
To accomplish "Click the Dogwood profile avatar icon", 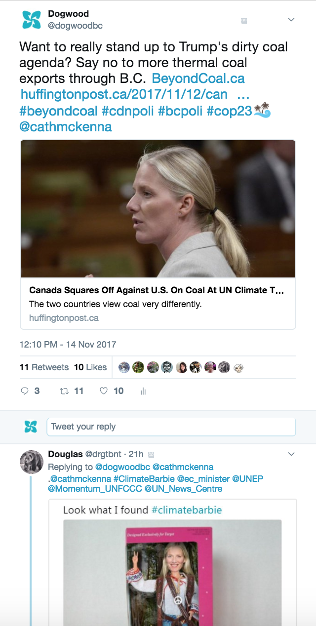I will click(x=31, y=20).
